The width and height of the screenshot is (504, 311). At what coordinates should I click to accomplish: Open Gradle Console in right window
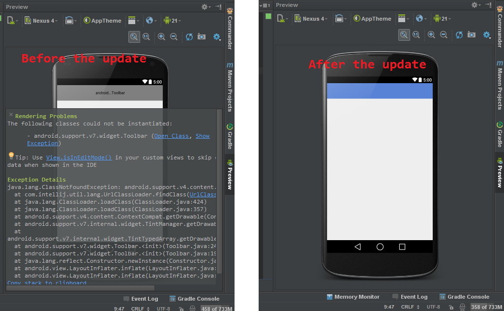point(465,297)
